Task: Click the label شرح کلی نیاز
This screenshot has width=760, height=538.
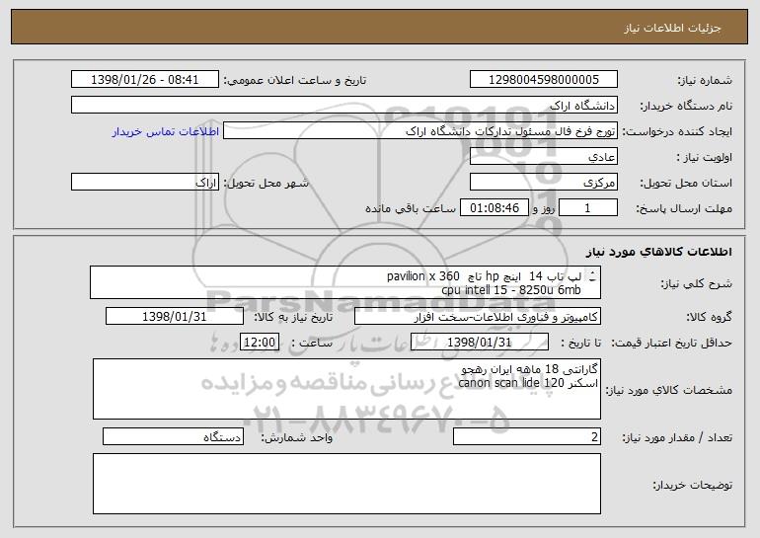Action: 697,283
